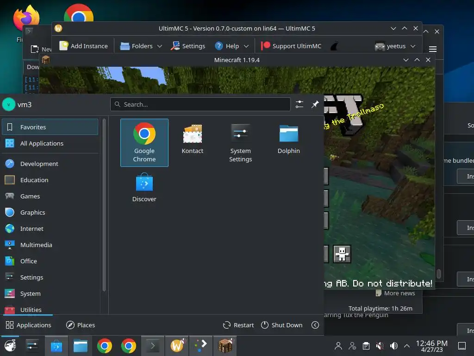474x356 pixels.
Task: Click the cat icon in UltimMC toolbar
Action: click(334, 46)
